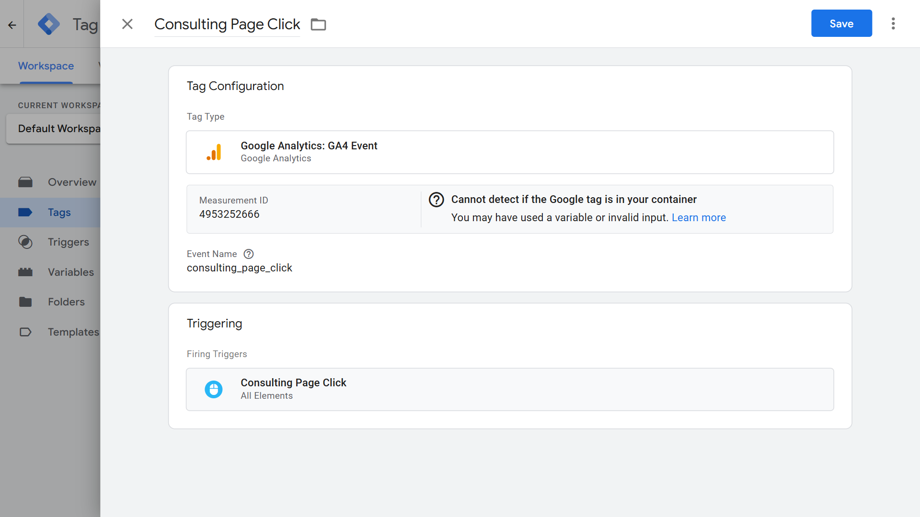Click the Tag Manager diamond logo
The width and height of the screenshot is (920, 517).
[x=49, y=24]
